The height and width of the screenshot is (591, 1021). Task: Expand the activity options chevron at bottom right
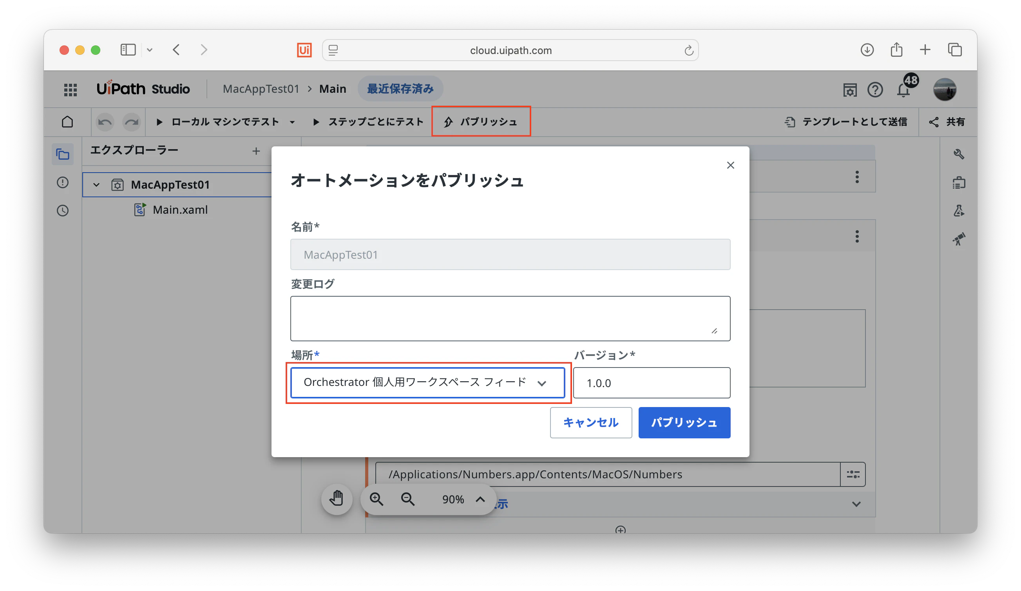856,505
